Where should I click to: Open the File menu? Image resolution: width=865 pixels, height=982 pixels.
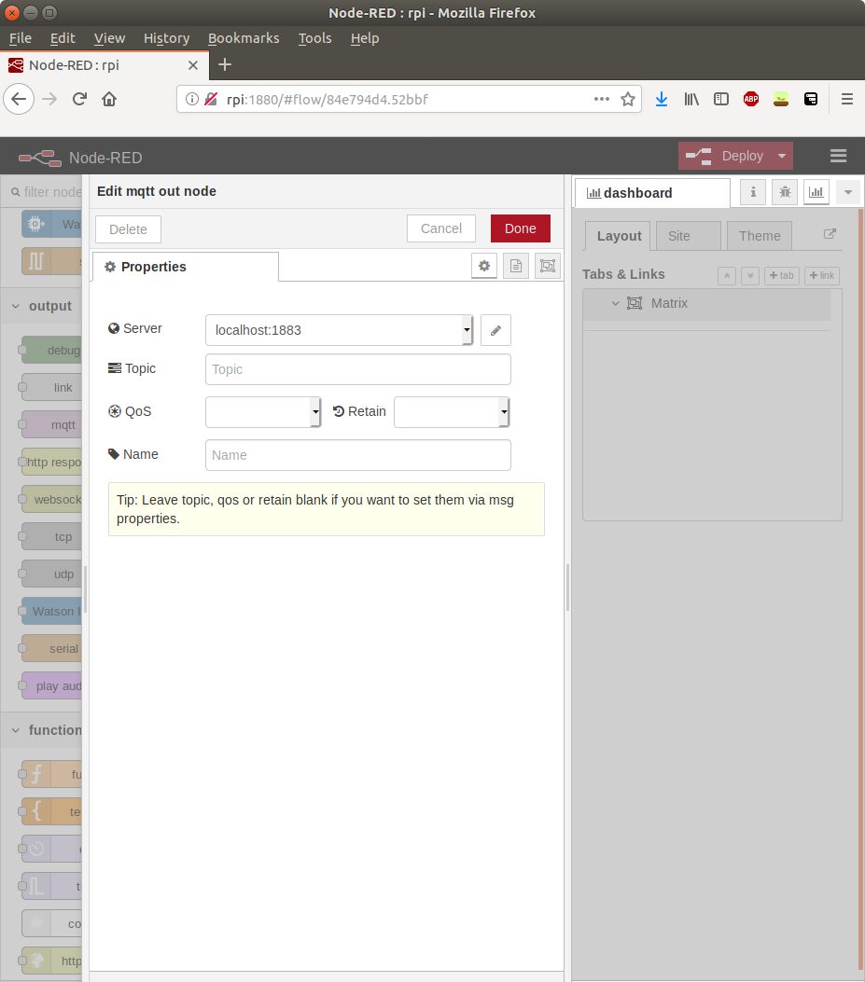(x=20, y=38)
